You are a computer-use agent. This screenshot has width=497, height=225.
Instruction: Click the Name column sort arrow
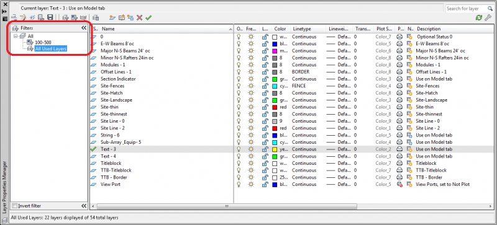230,29
